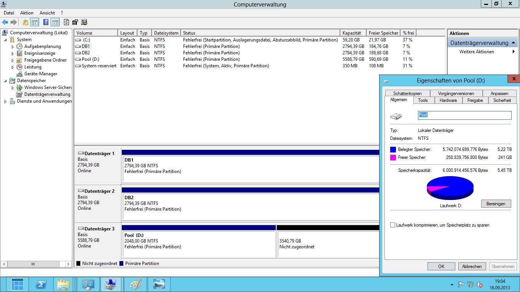Click the Action Center flag tray icon

pos(461,284)
